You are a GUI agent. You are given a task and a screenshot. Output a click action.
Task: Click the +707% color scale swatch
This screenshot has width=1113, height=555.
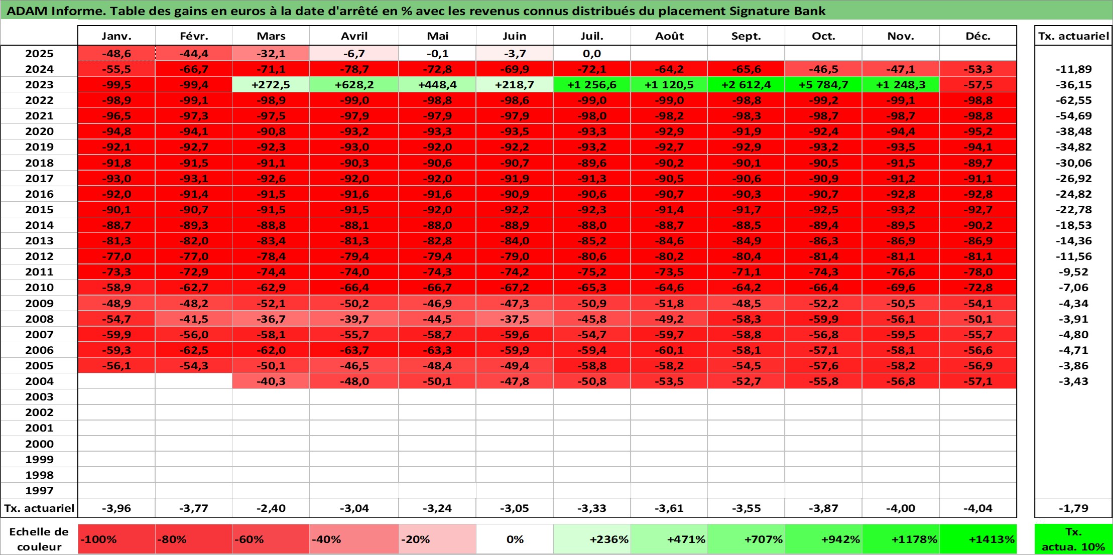point(746,539)
